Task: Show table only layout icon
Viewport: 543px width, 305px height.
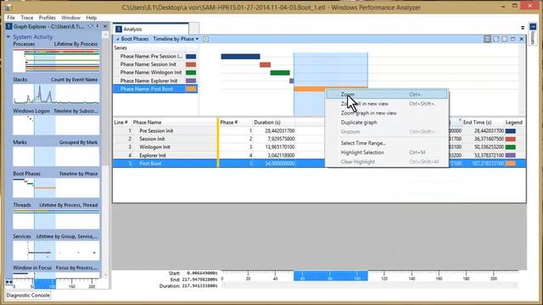Action: coord(505,39)
